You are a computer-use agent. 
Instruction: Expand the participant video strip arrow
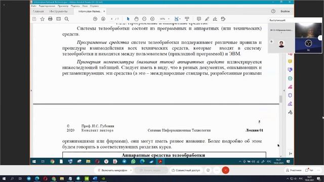(x=320, y=38)
